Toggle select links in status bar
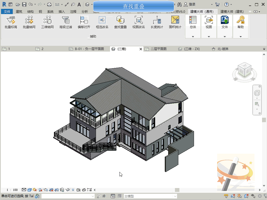Image resolution: width=267 pixels, height=200 pixels. point(226,196)
